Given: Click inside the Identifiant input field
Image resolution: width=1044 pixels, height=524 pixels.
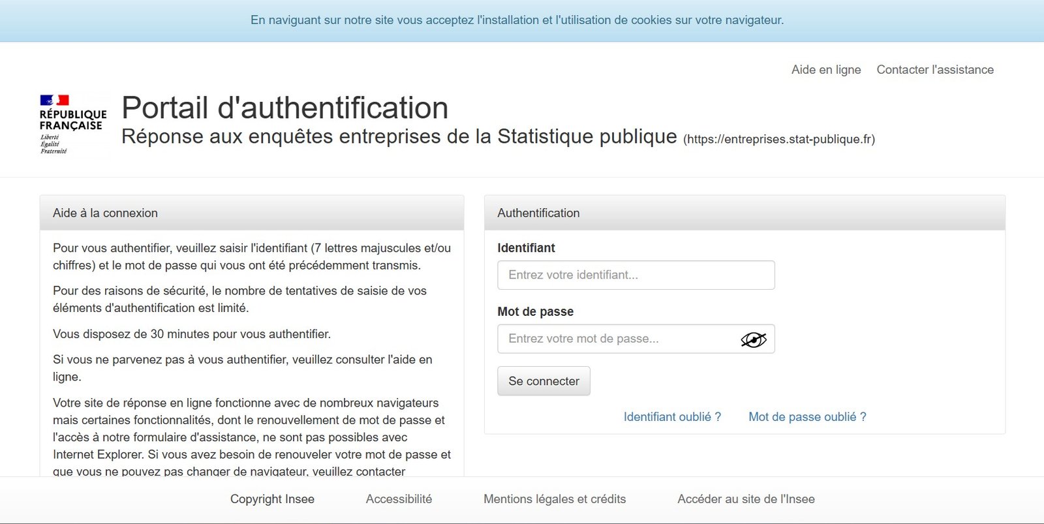Looking at the screenshot, I should (636, 275).
